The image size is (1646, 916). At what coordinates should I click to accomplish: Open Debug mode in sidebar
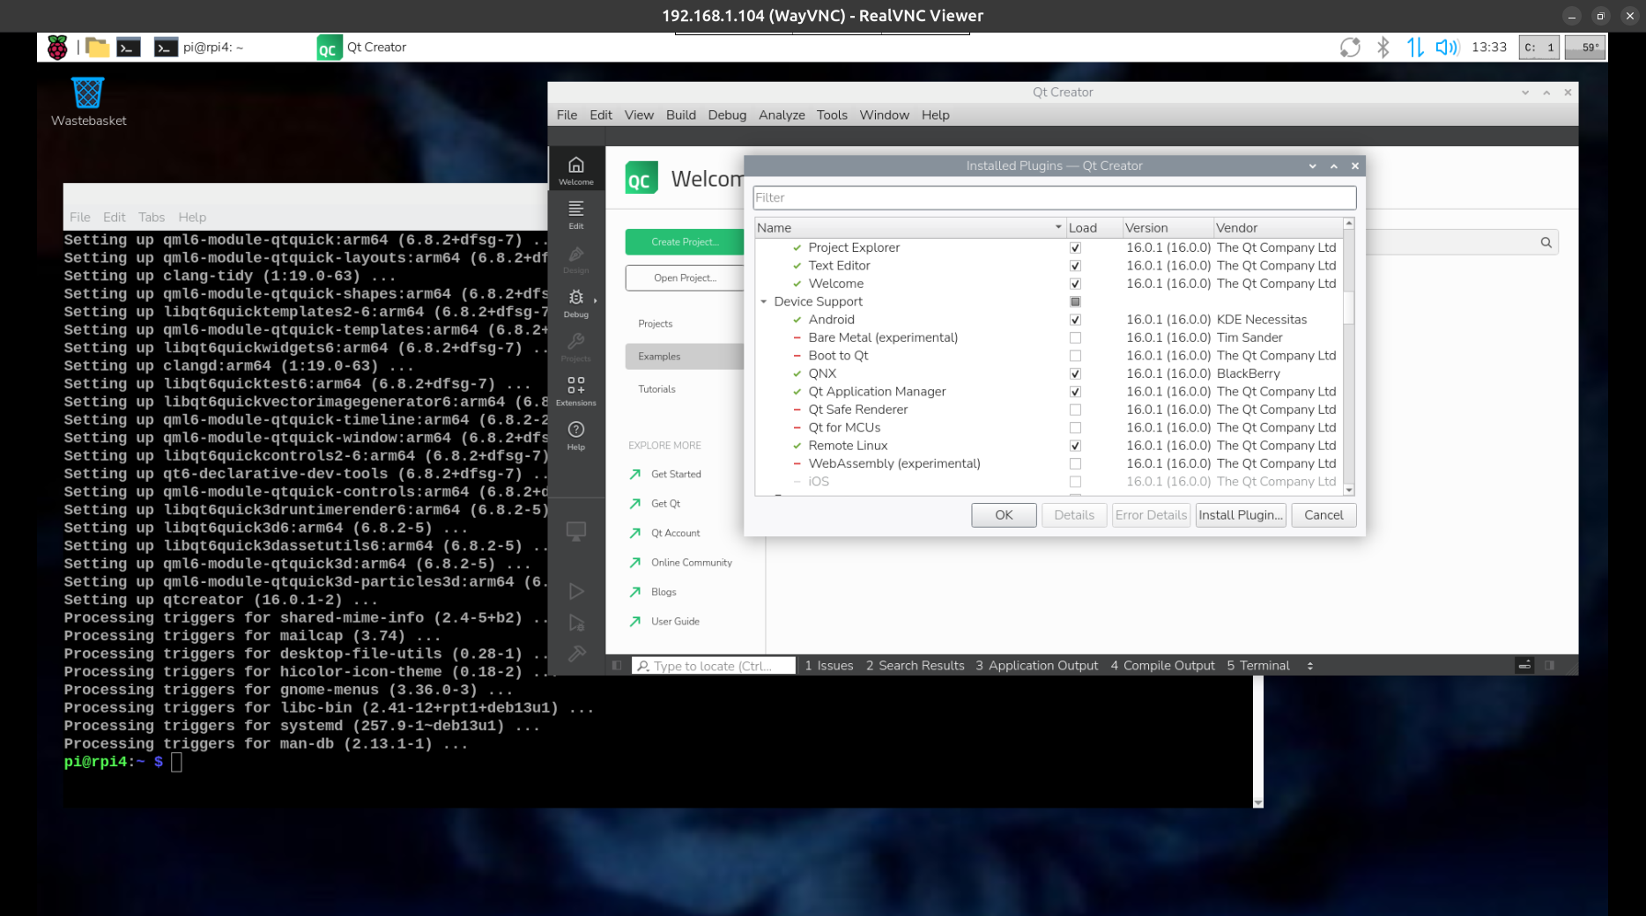(575, 302)
